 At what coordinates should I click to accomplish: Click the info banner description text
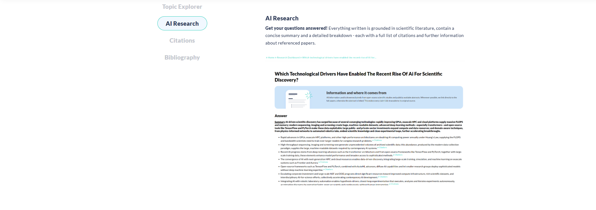coord(392,99)
